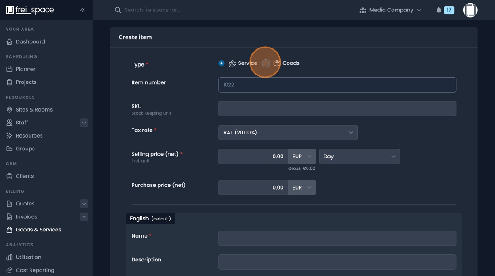Open Cost Reporting from the sidebar
495x276 pixels.
34,270
